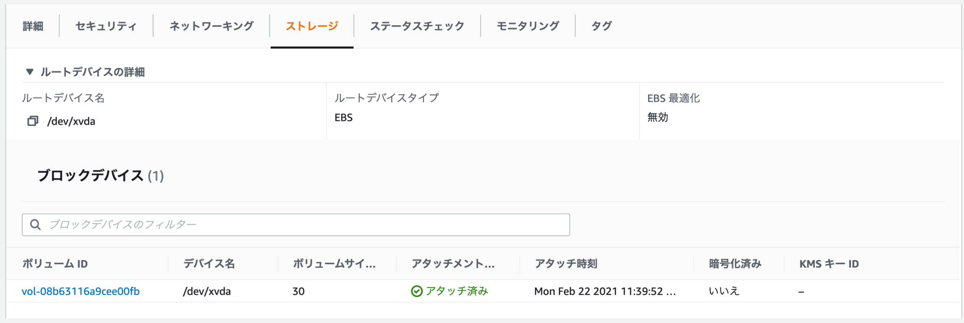This screenshot has width=964, height=323.
Task: Sort the table by ボリューム ID
Action: tap(55, 264)
